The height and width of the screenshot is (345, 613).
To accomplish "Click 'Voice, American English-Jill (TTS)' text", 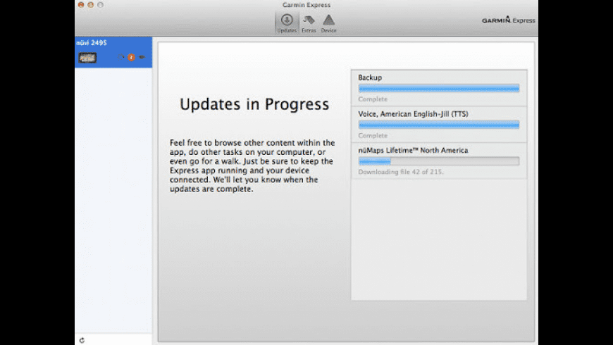I will pos(413,113).
